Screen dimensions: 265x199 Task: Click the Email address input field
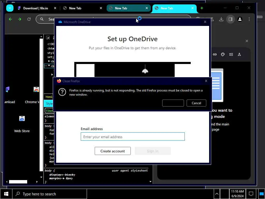click(x=133, y=137)
